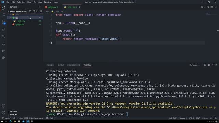The image size is (219, 123).
Task: Click Python language mode in status bar
Action: pyautogui.click(x=205, y=118)
